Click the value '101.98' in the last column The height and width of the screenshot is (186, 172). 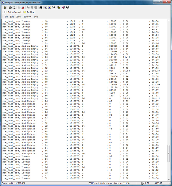tap(156, 57)
